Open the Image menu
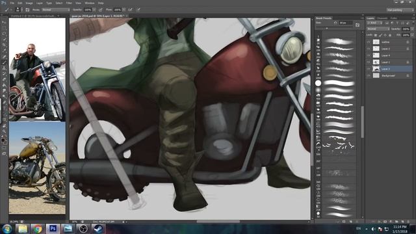This screenshot has height=234, width=416. tap(29, 3)
